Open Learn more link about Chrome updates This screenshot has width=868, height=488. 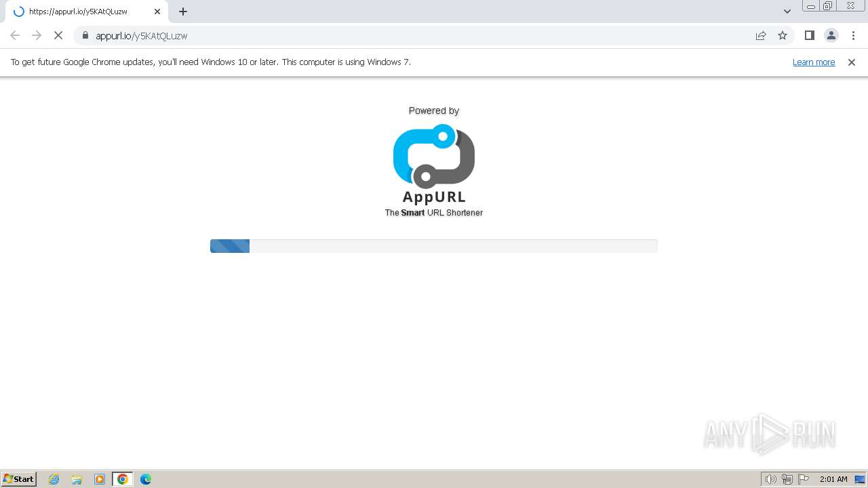[814, 62]
